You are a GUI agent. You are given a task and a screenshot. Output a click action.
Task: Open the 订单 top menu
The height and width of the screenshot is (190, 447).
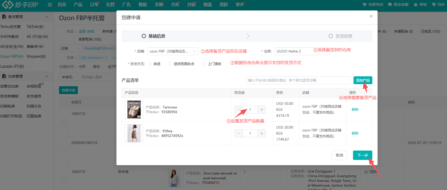94,4
